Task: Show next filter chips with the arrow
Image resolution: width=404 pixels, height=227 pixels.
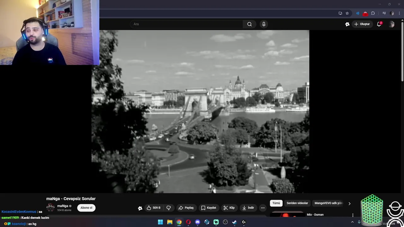Action: tap(349, 203)
